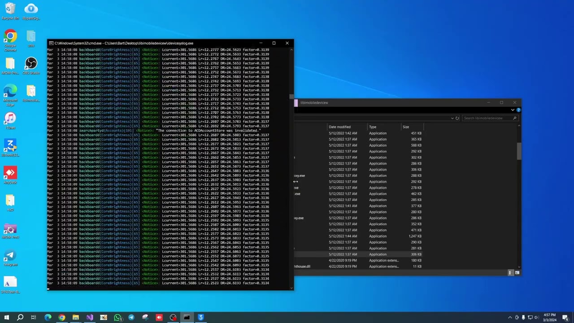Open cmd window system menu icon
The width and height of the screenshot is (574, 323).
click(x=51, y=43)
